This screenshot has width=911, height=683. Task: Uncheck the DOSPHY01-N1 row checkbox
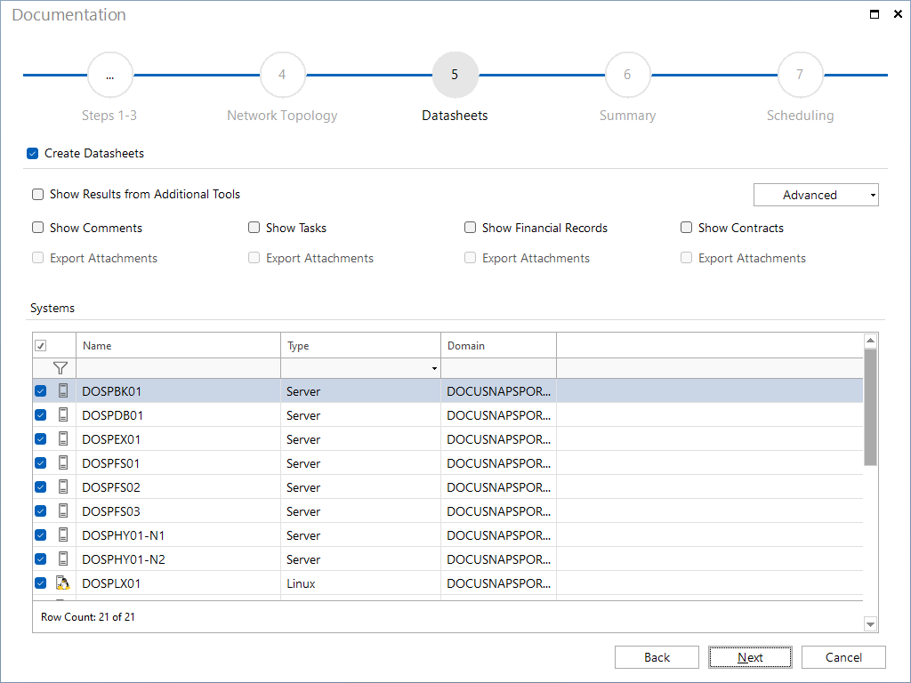[41, 534]
